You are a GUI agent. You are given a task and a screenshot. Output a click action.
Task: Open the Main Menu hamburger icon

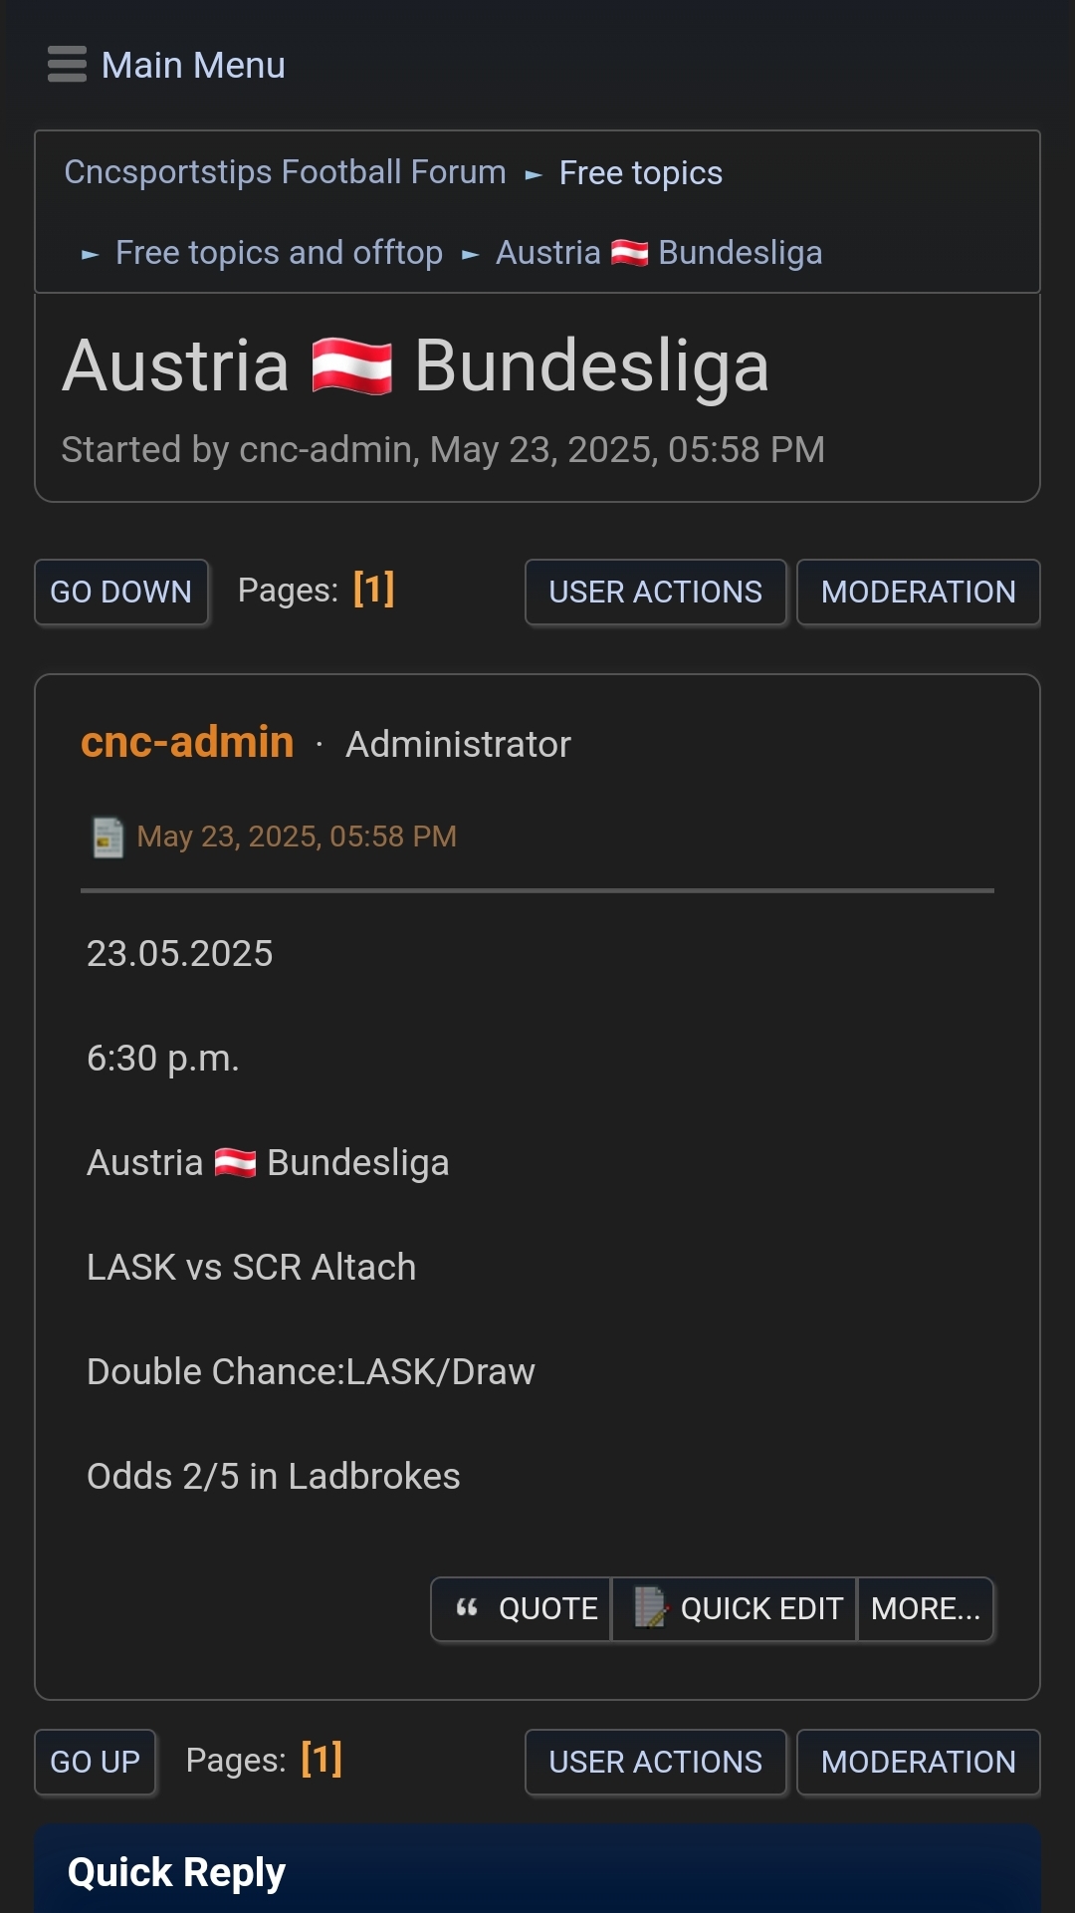tap(67, 65)
